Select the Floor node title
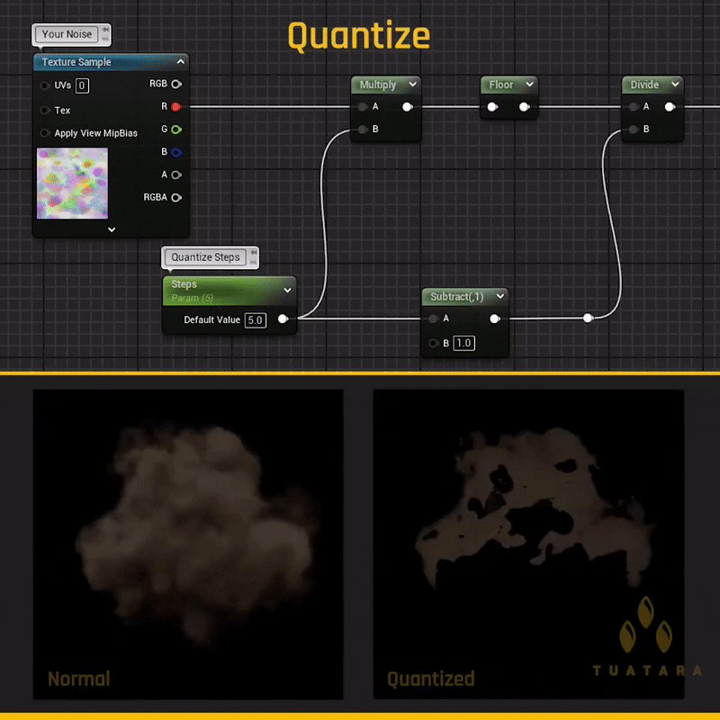The image size is (720, 720). pos(501,85)
